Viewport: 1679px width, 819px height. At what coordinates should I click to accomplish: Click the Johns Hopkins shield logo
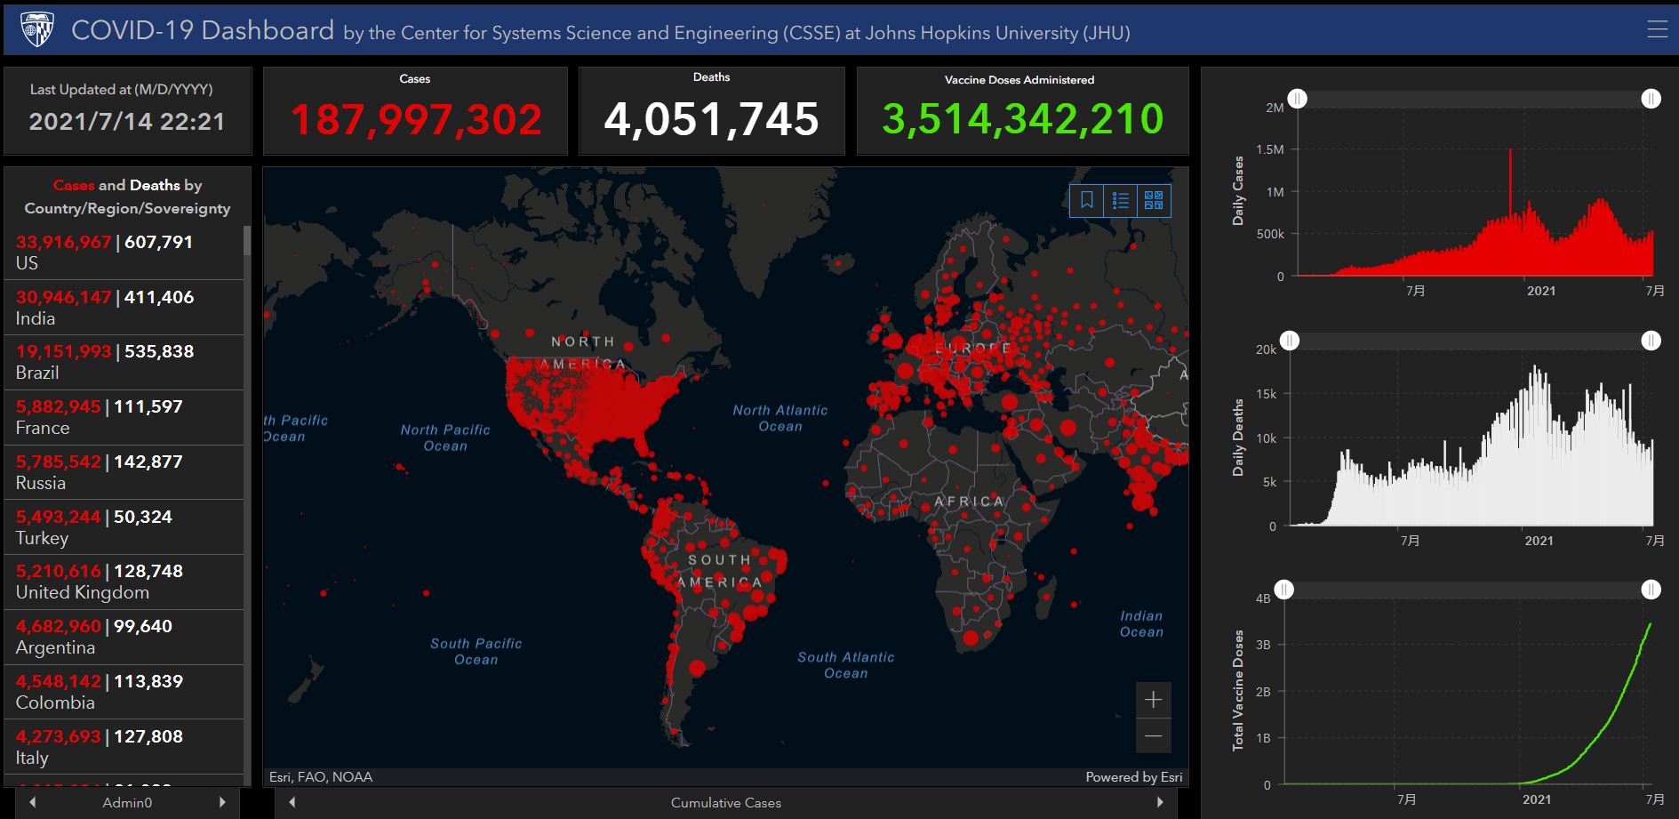tap(36, 29)
